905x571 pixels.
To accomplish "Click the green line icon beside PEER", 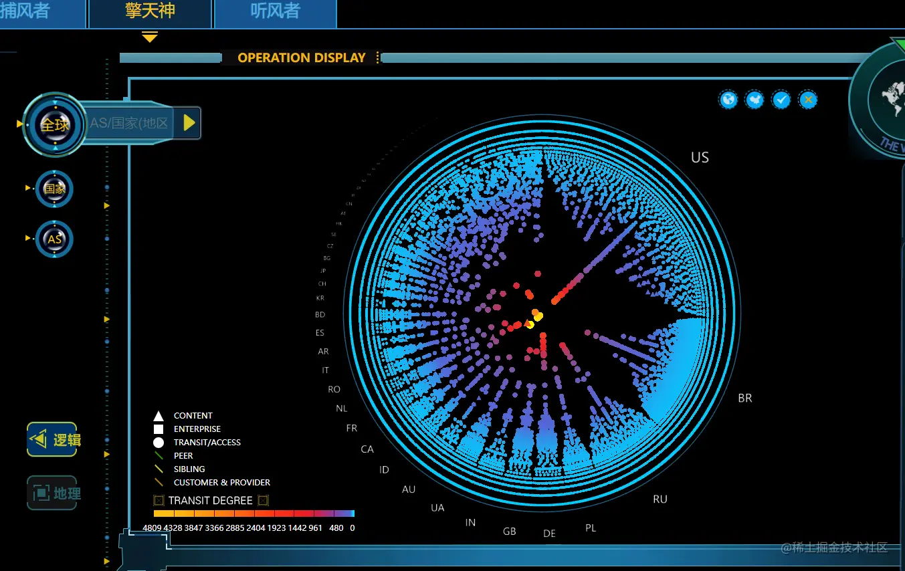I will click(x=159, y=456).
